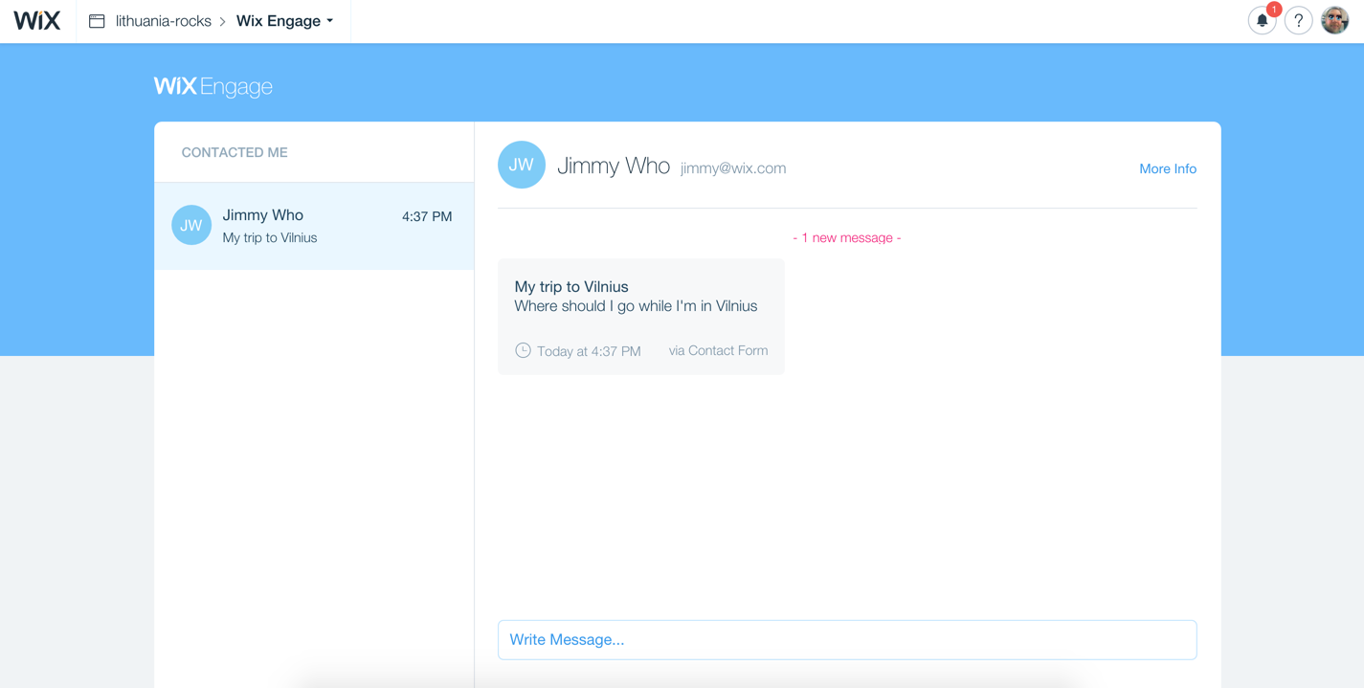Click the 4:37 PM timestamp in list
The height and width of the screenshot is (688, 1364).
[427, 216]
